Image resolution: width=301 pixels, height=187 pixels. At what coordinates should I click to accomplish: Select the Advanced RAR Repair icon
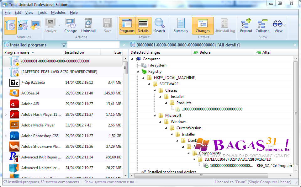(x=14, y=157)
